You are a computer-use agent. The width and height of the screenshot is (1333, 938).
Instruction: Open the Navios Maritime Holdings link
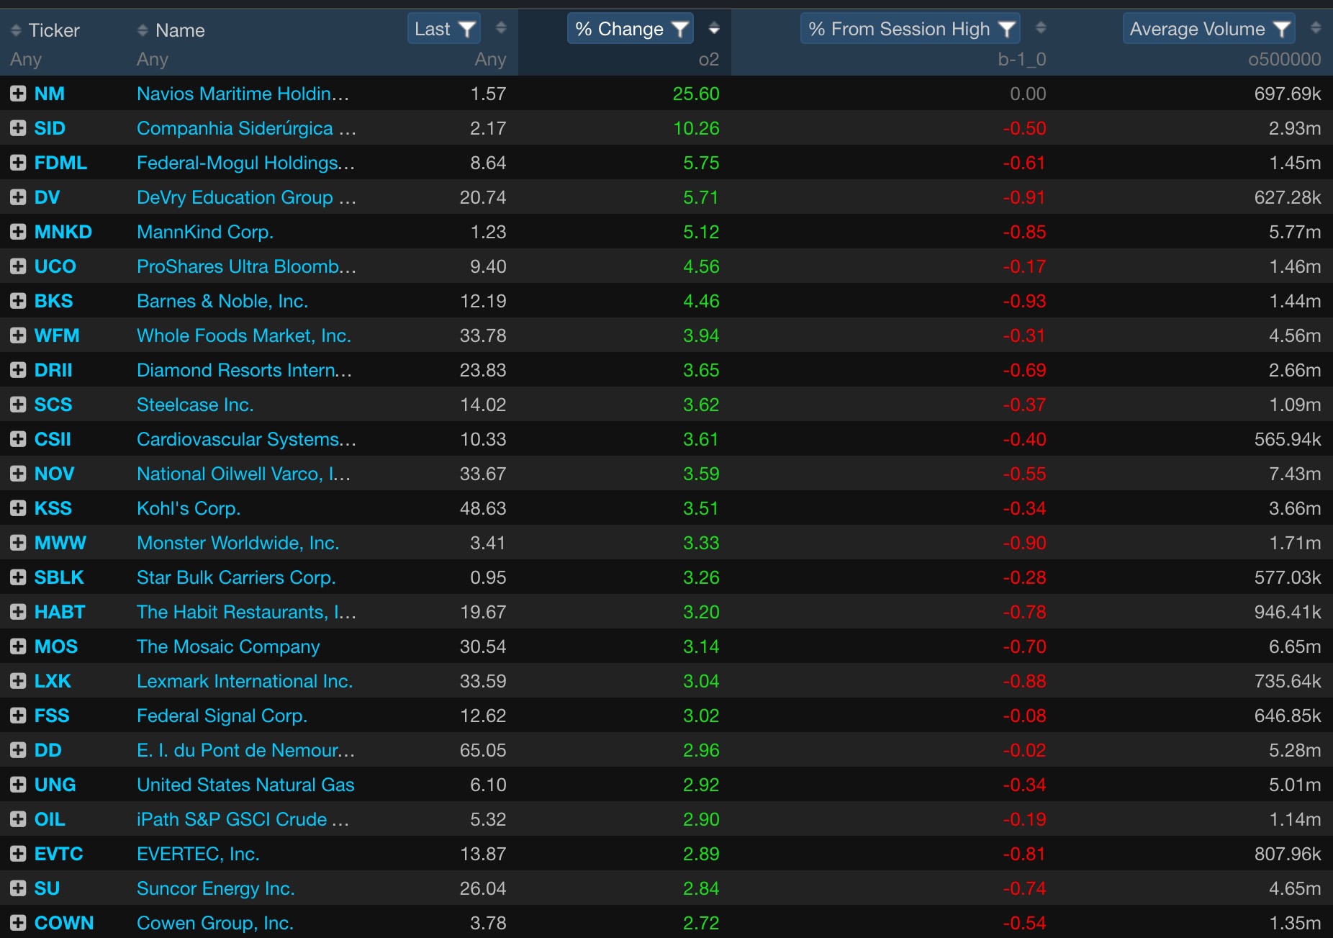(243, 94)
